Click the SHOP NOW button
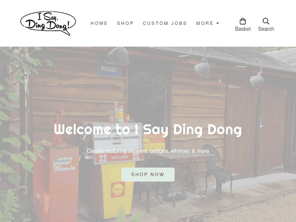Viewport: 296px width, 222px height. [148, 174]
